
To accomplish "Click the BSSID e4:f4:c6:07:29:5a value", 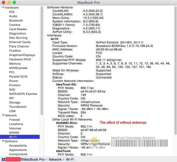I will (x=93, y=91).
